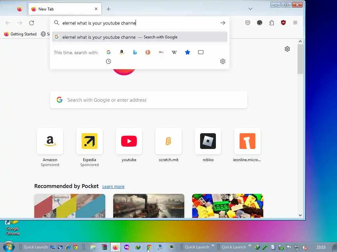The height and width of the screenshot is (252, 337).
Task: Focus the Search with Google page search box
Action: [x=149, y=100]
